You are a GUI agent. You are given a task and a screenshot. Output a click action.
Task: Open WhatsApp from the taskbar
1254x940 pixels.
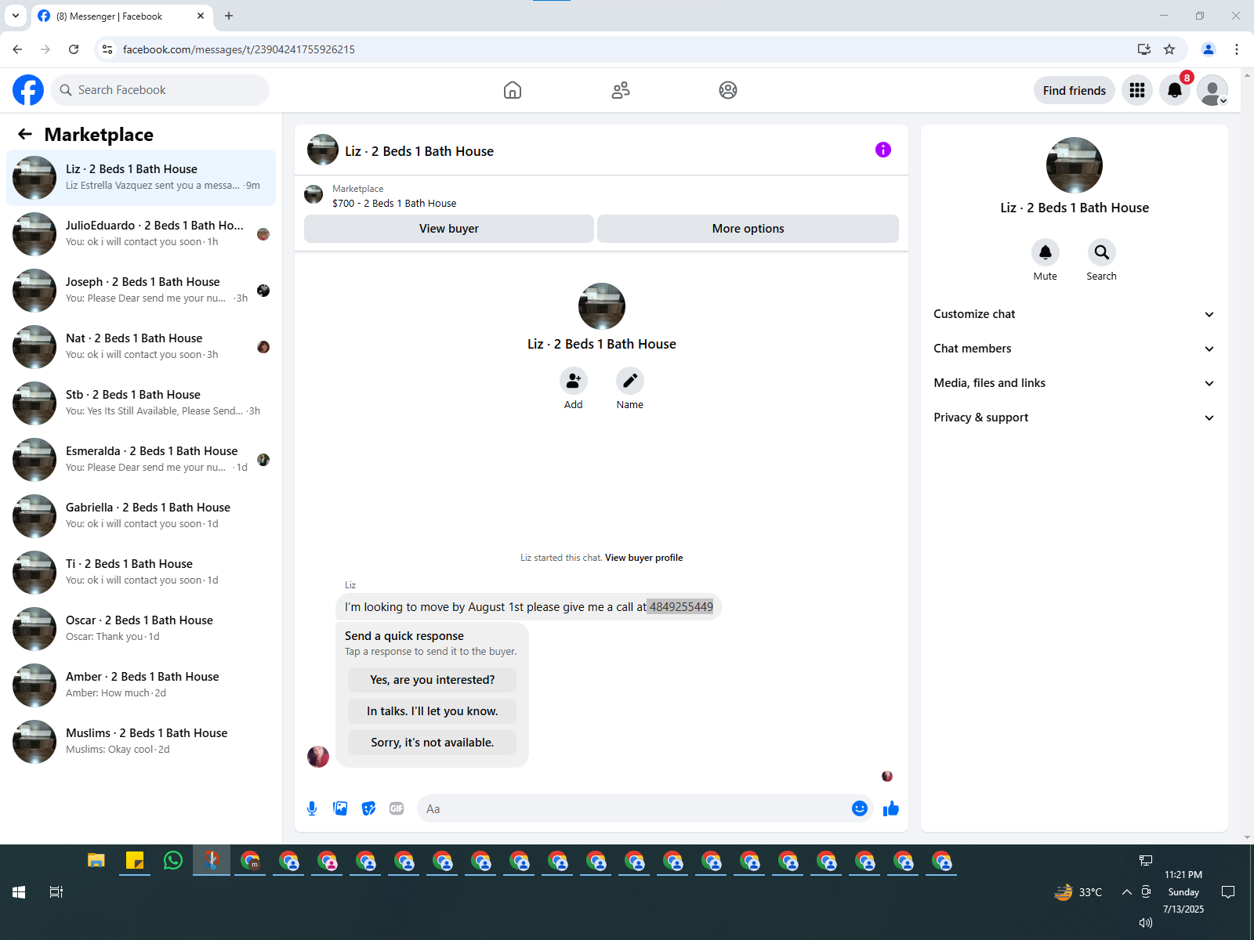[173, 861]
